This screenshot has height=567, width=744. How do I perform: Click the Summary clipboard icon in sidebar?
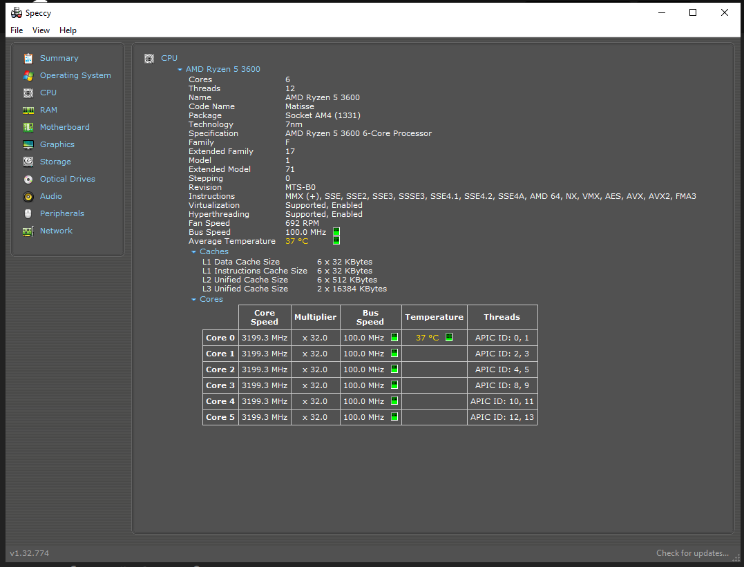(28, 59)
